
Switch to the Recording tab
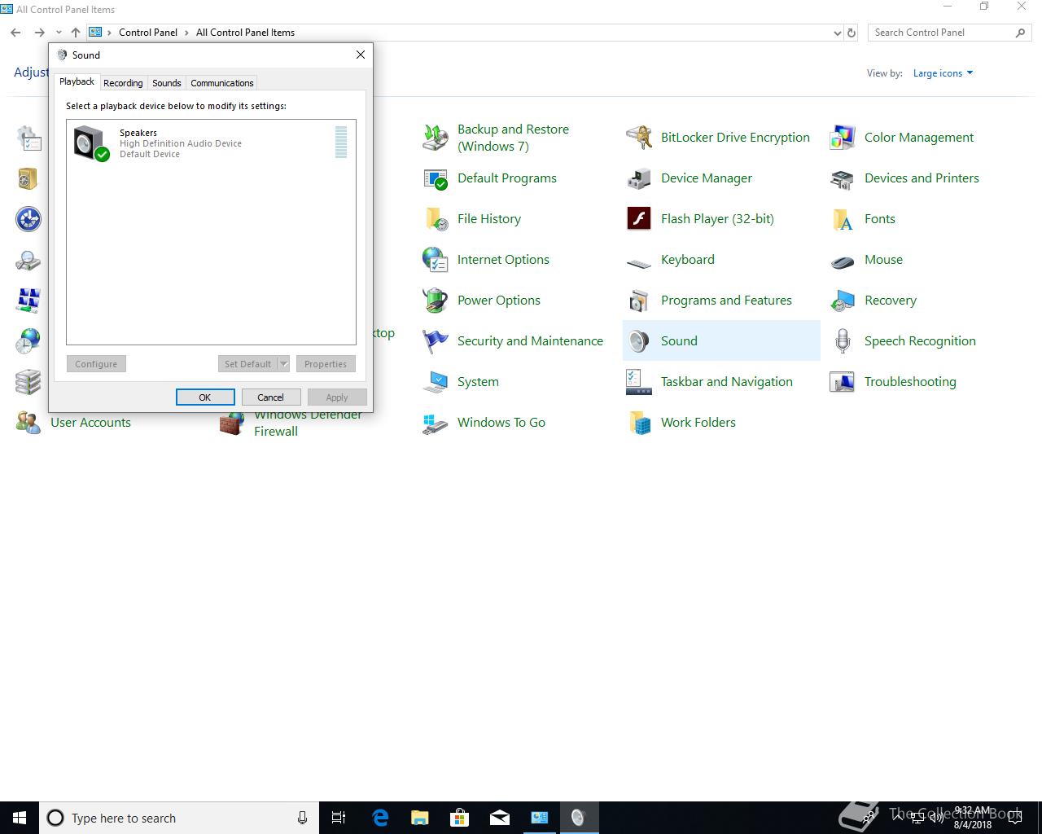pos(123,83)
